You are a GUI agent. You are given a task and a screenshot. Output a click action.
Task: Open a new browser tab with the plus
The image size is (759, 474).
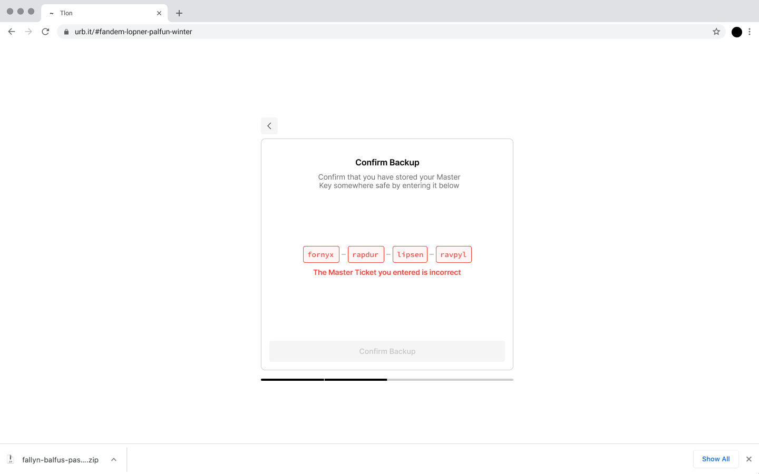coord(179,13)
